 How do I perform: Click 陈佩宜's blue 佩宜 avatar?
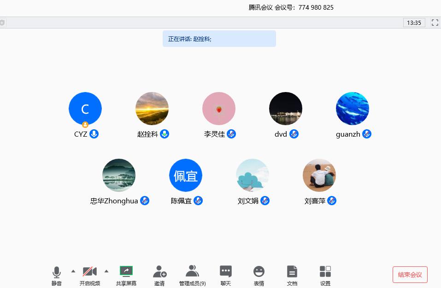pos(186,175)
